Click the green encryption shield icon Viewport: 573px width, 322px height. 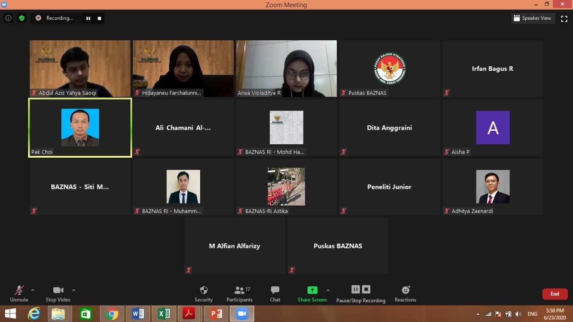point(21,18)
